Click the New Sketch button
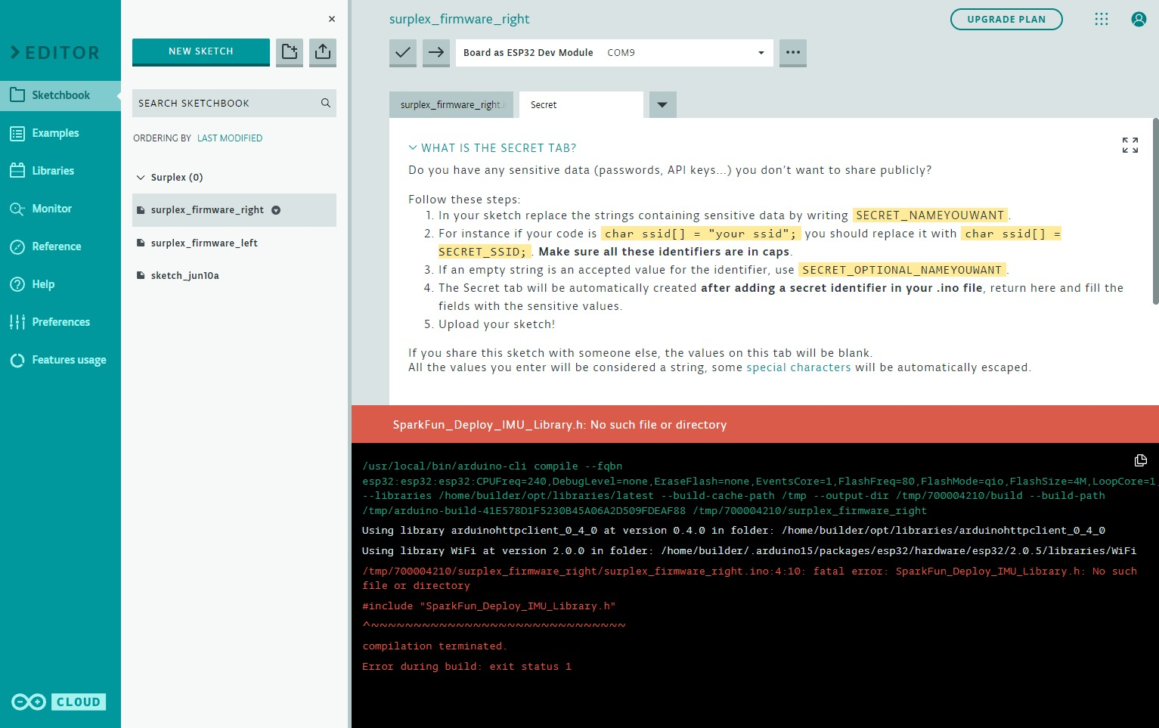Image resolution: width=1159 pixels, height=728 pixels. 201,51
